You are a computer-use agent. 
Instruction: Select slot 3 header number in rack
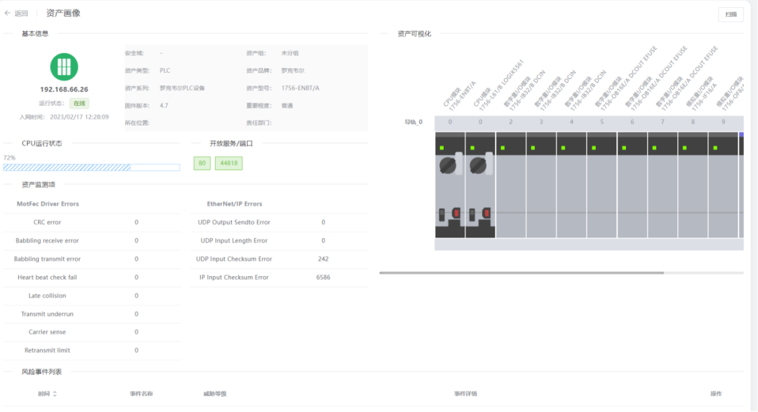pos(541,122)
